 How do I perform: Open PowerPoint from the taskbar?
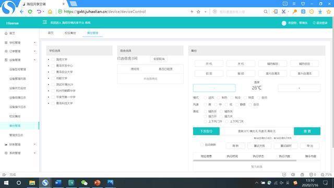(97, 183)
